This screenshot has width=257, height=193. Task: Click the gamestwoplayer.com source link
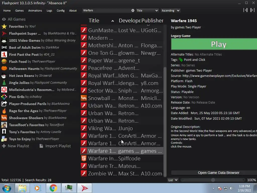coord(220,76)
